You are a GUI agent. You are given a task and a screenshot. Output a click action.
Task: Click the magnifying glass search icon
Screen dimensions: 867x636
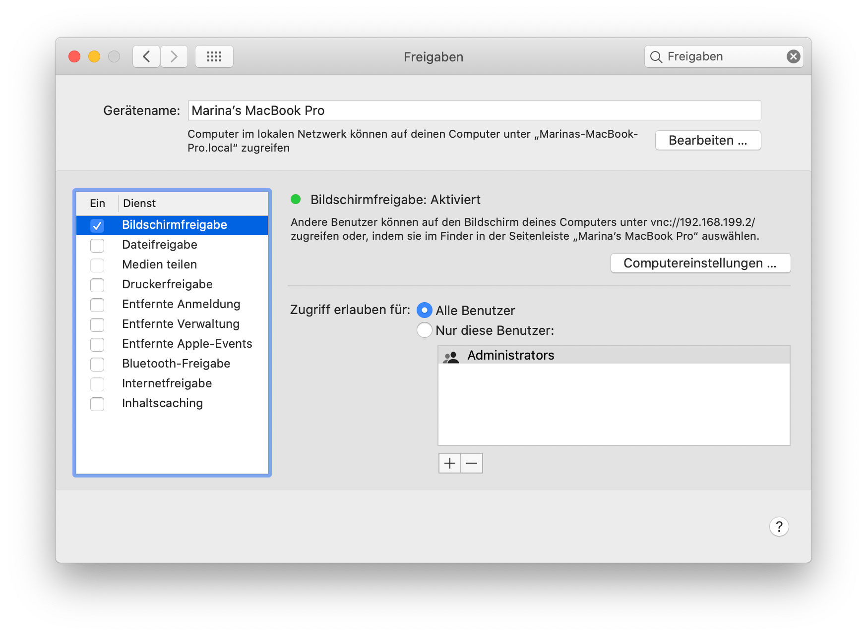(656, 57)
